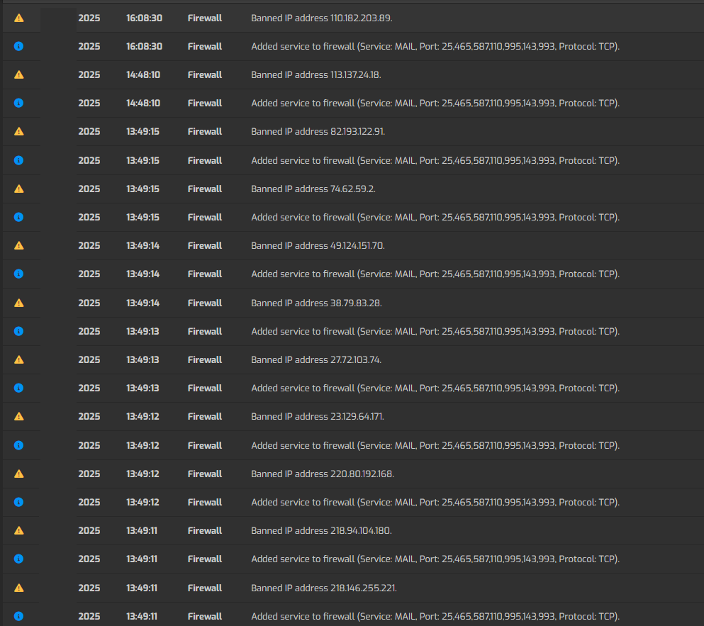Select message Banned IP address 218.146.255.221
This screenshot has height=626, width=704.
pos(324,588)
